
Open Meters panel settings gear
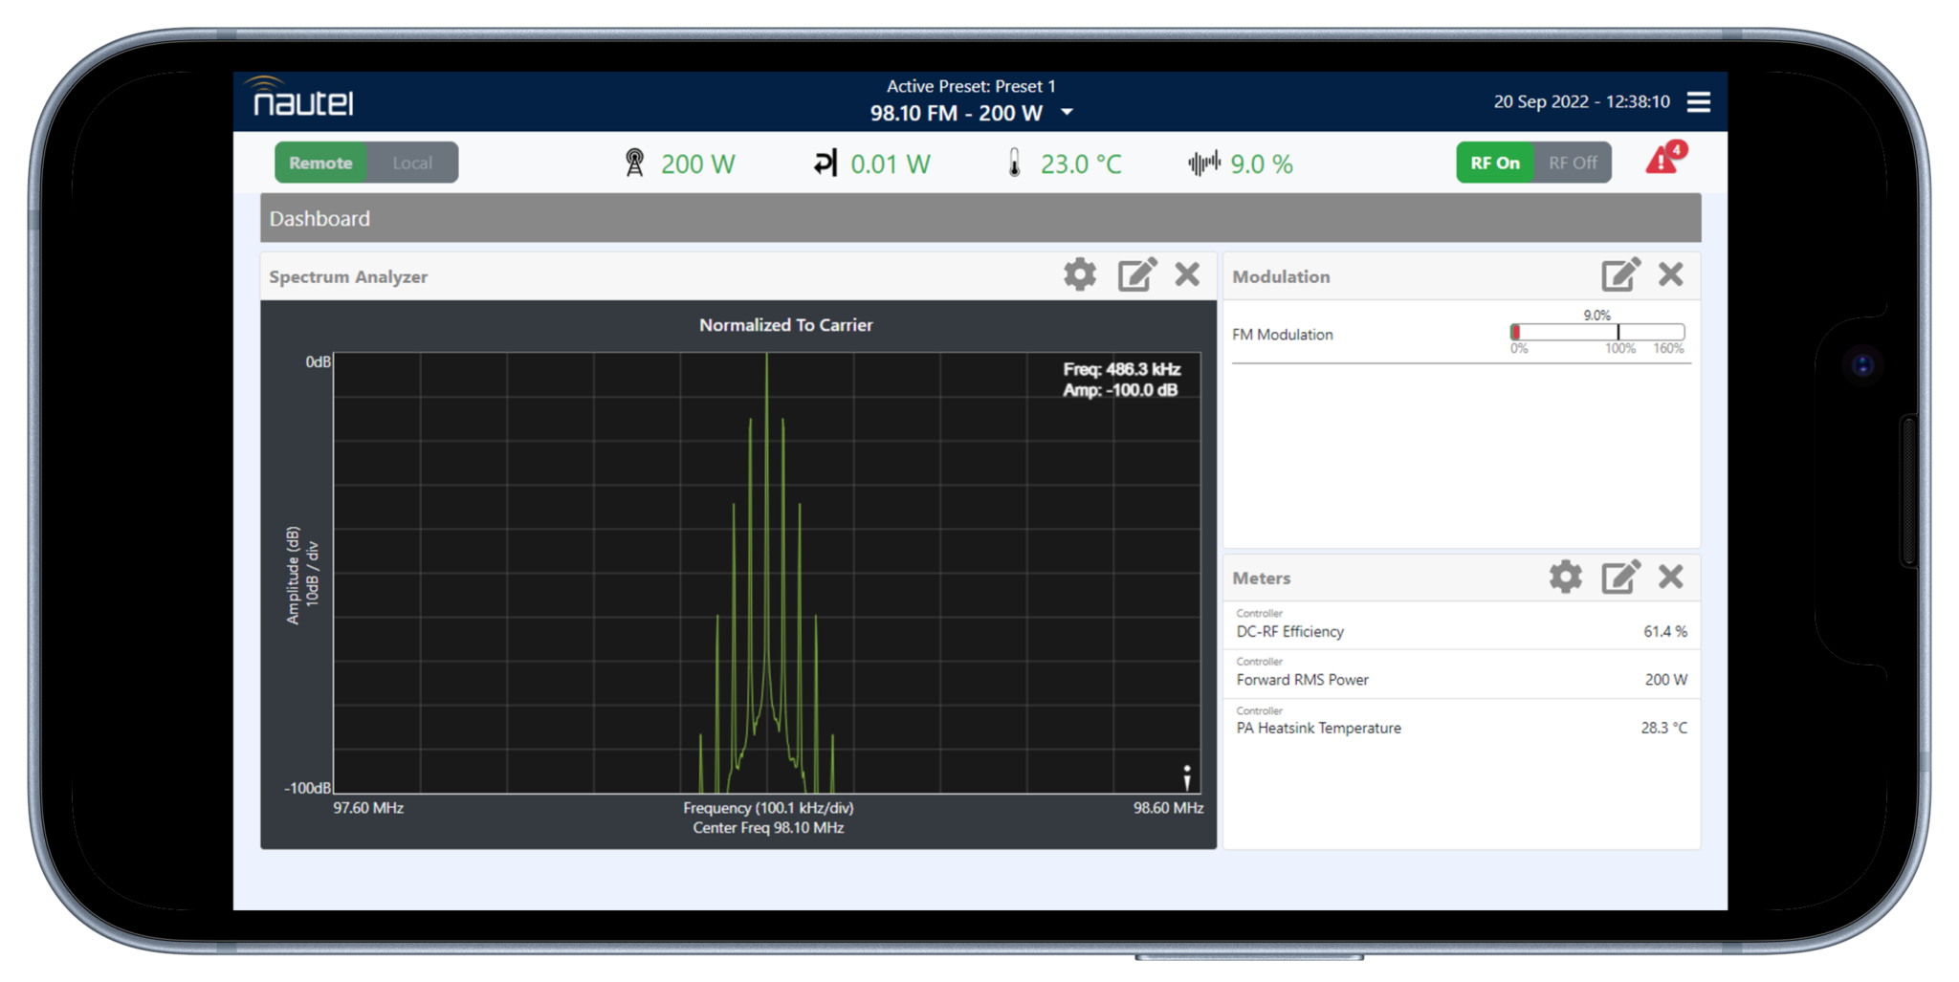[x=1565, y=578]
